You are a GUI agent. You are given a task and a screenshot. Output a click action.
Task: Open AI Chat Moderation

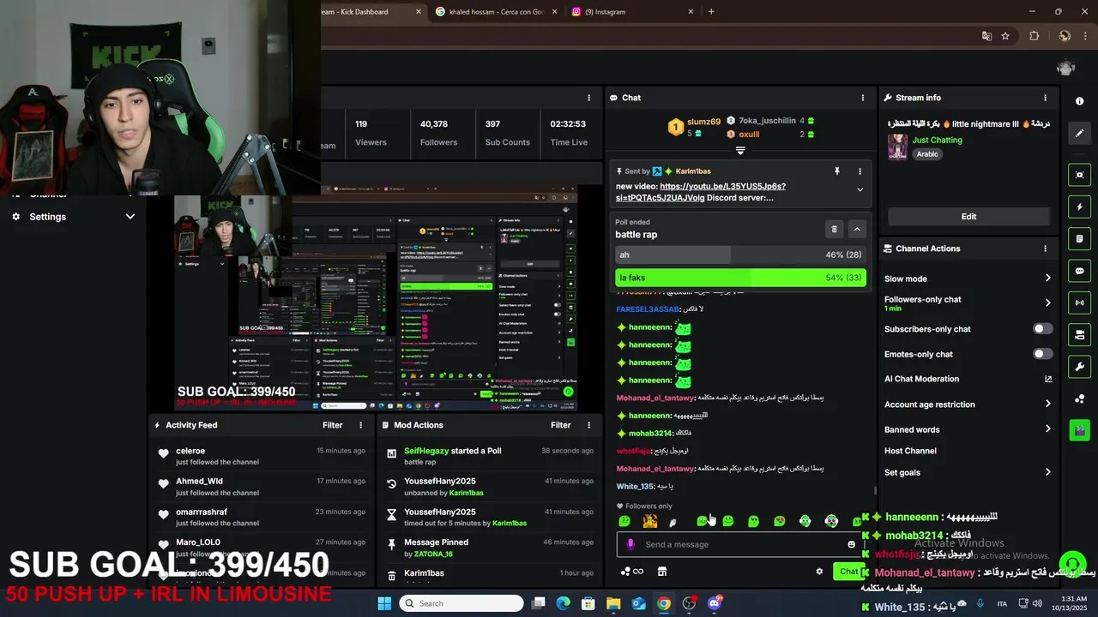968,379
